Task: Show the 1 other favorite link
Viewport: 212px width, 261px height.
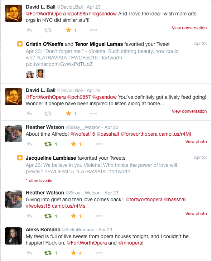Action: [39, 180]
